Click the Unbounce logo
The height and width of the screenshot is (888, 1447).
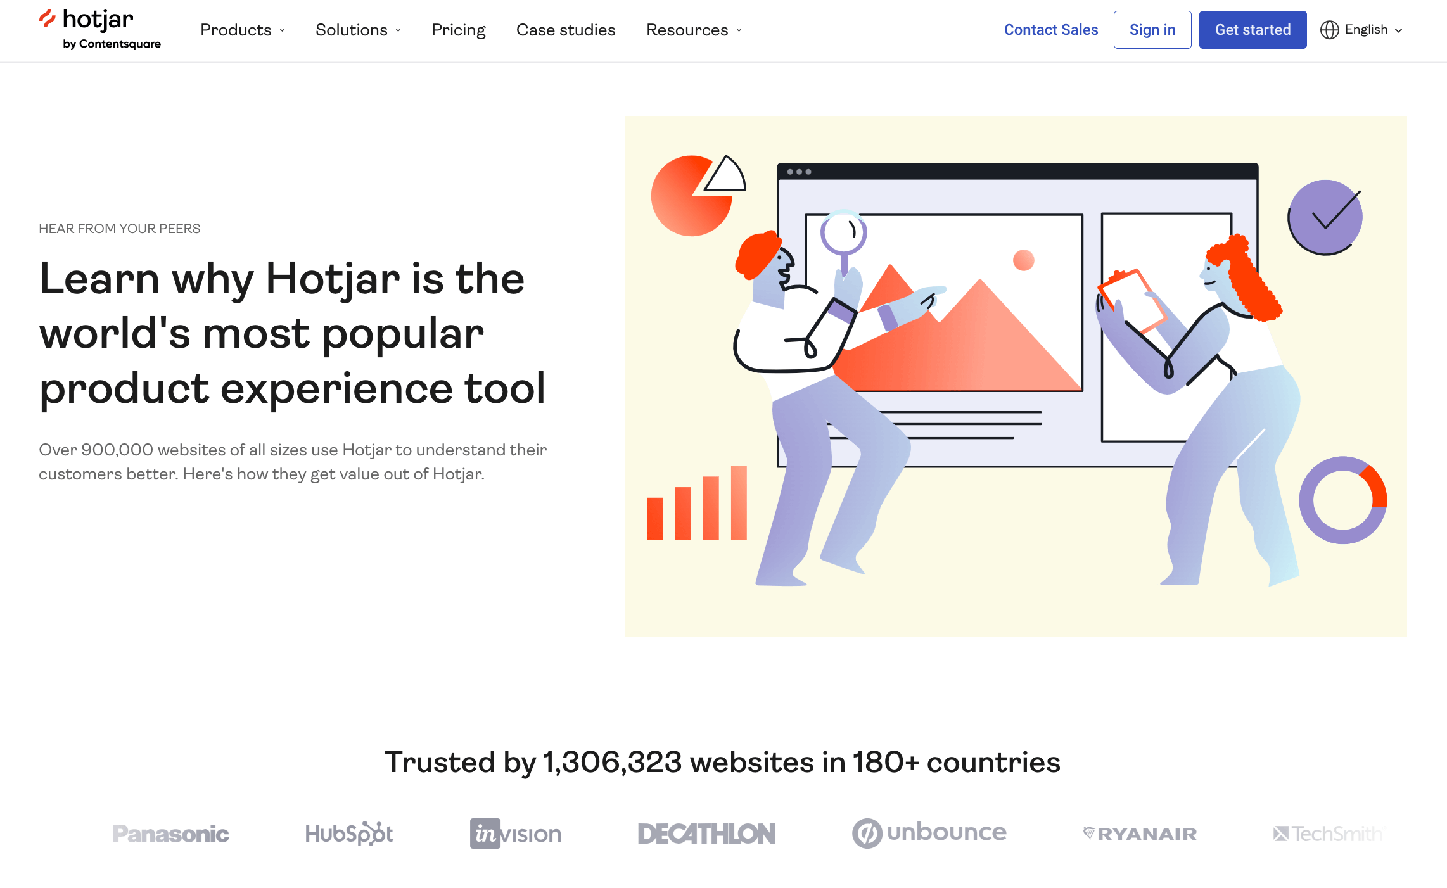929,833
